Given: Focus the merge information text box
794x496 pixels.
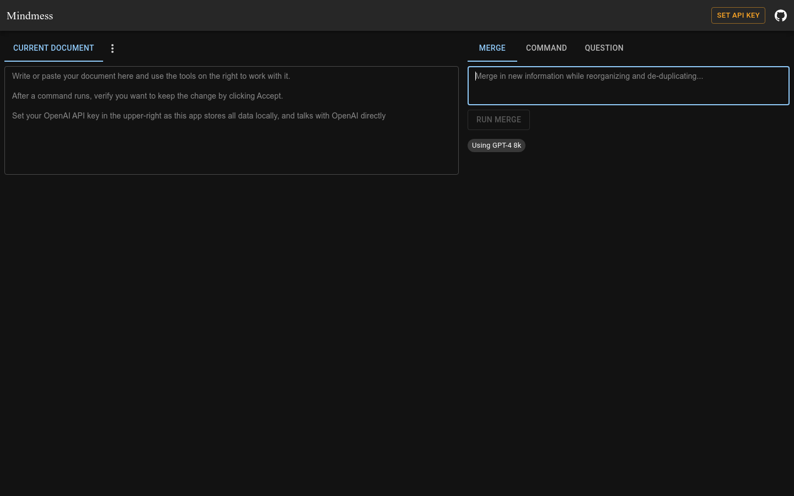Looking at the screenshot, I should tap(628, 83).
